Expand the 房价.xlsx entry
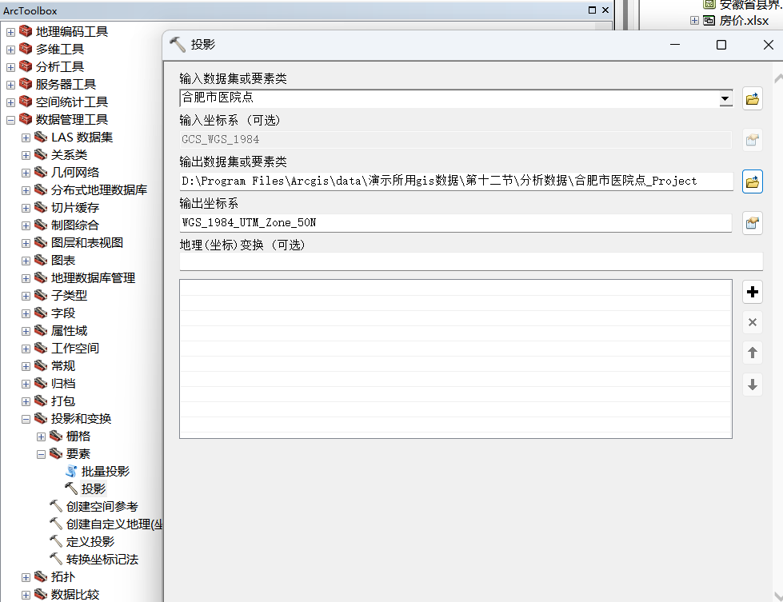Viewport: 783px width, 602px height. [x=694, y=21]
